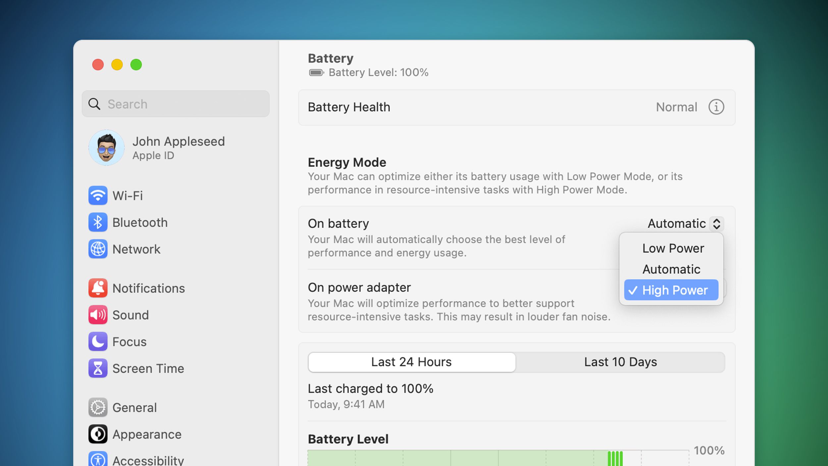
Task: Select Automatic energy mode option
Action: click(671, 268)
